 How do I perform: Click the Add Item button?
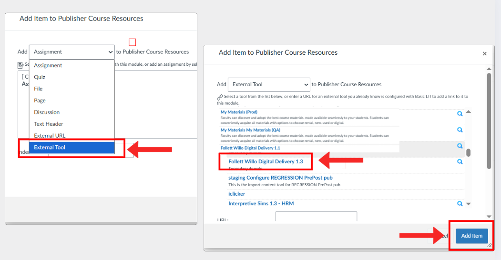point(471,236)
